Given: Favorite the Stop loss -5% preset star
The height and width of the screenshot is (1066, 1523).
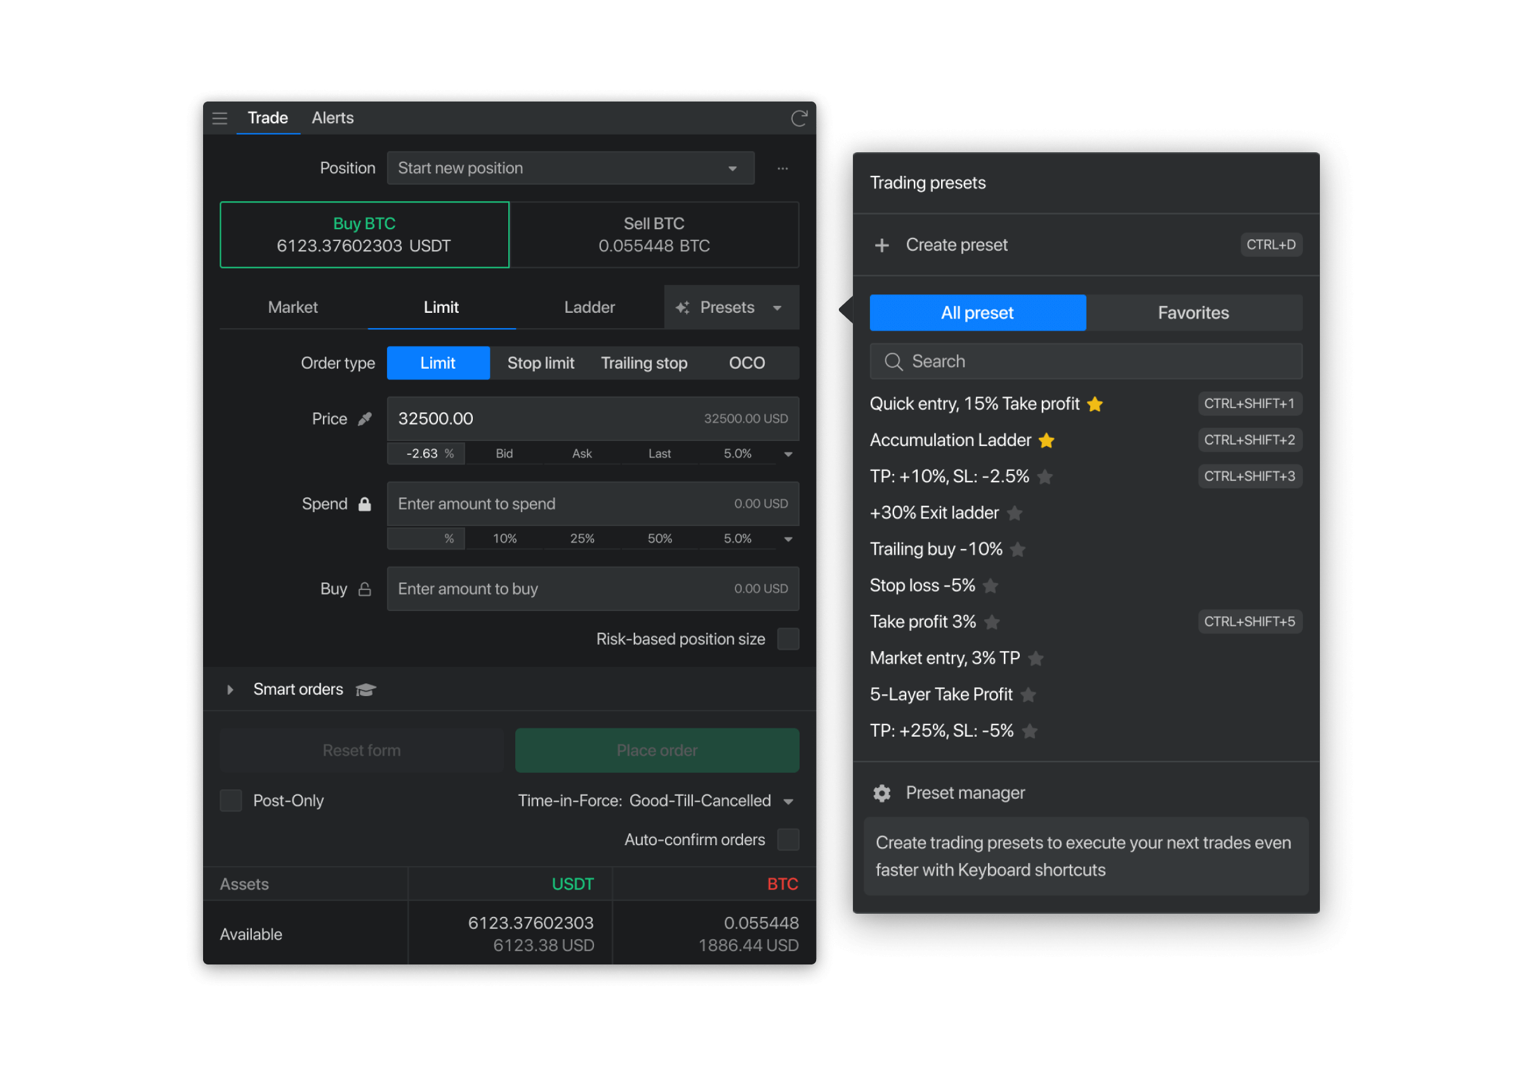Looking at the screenshot, I should point(991,586).
